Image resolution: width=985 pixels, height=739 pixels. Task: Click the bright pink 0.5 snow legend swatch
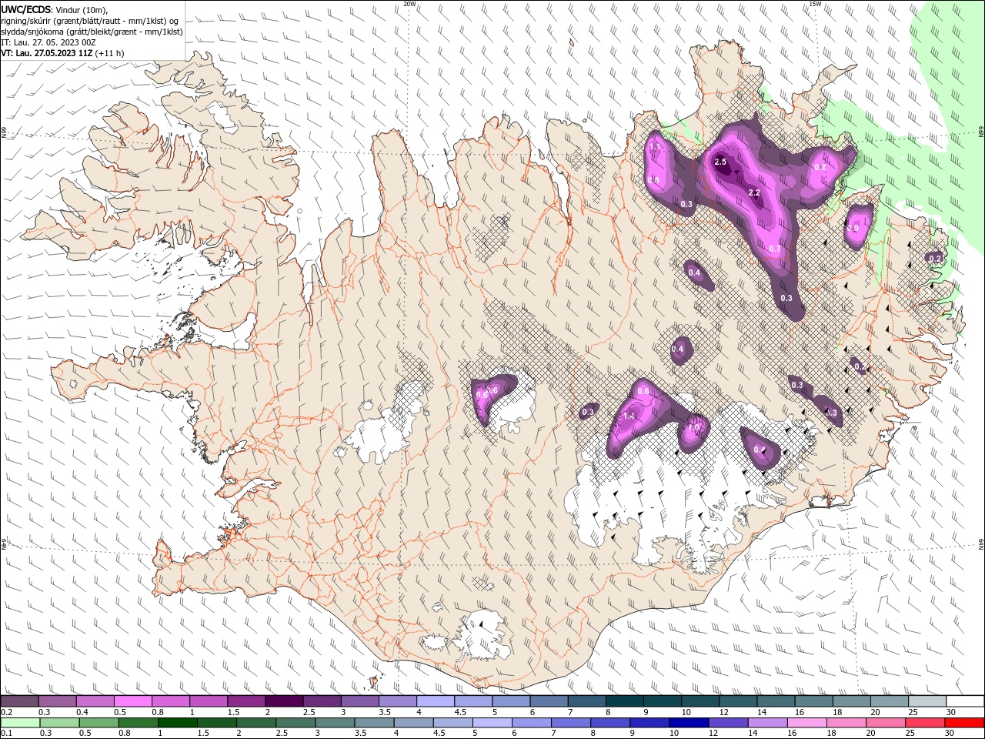pos(132,701)
